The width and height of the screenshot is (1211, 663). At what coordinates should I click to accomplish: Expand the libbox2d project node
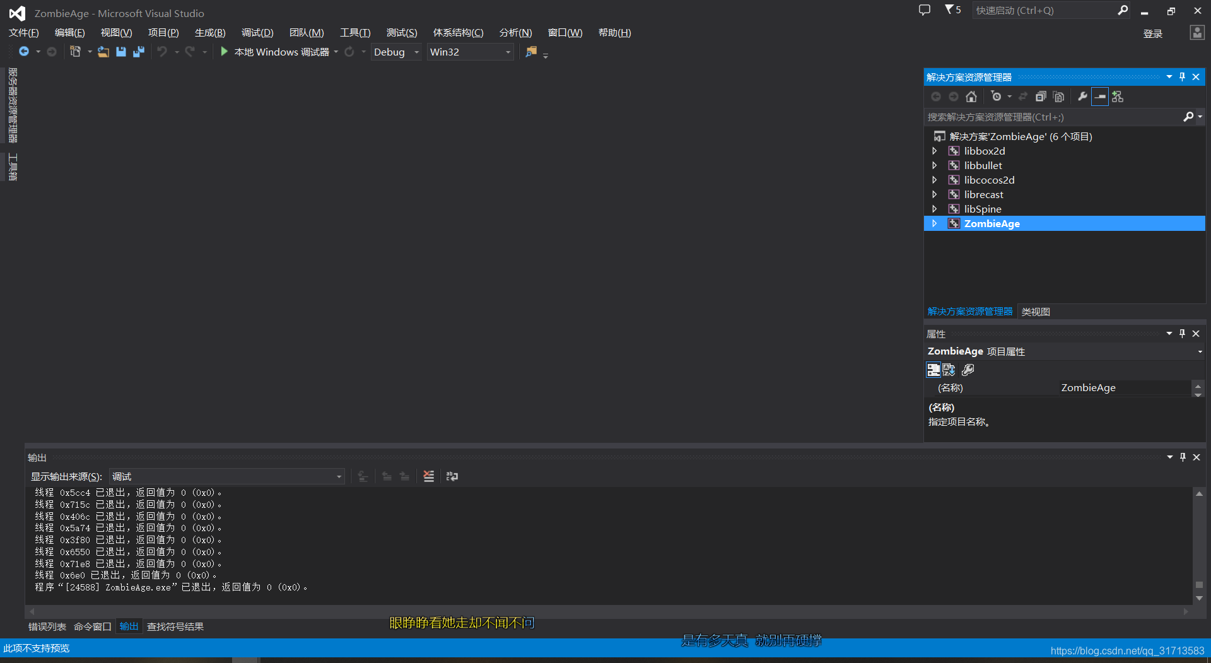[935, 151]
